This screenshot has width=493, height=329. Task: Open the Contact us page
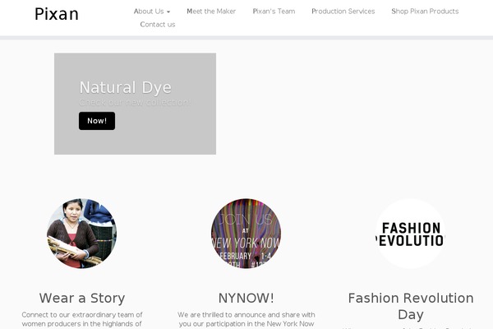158,25
